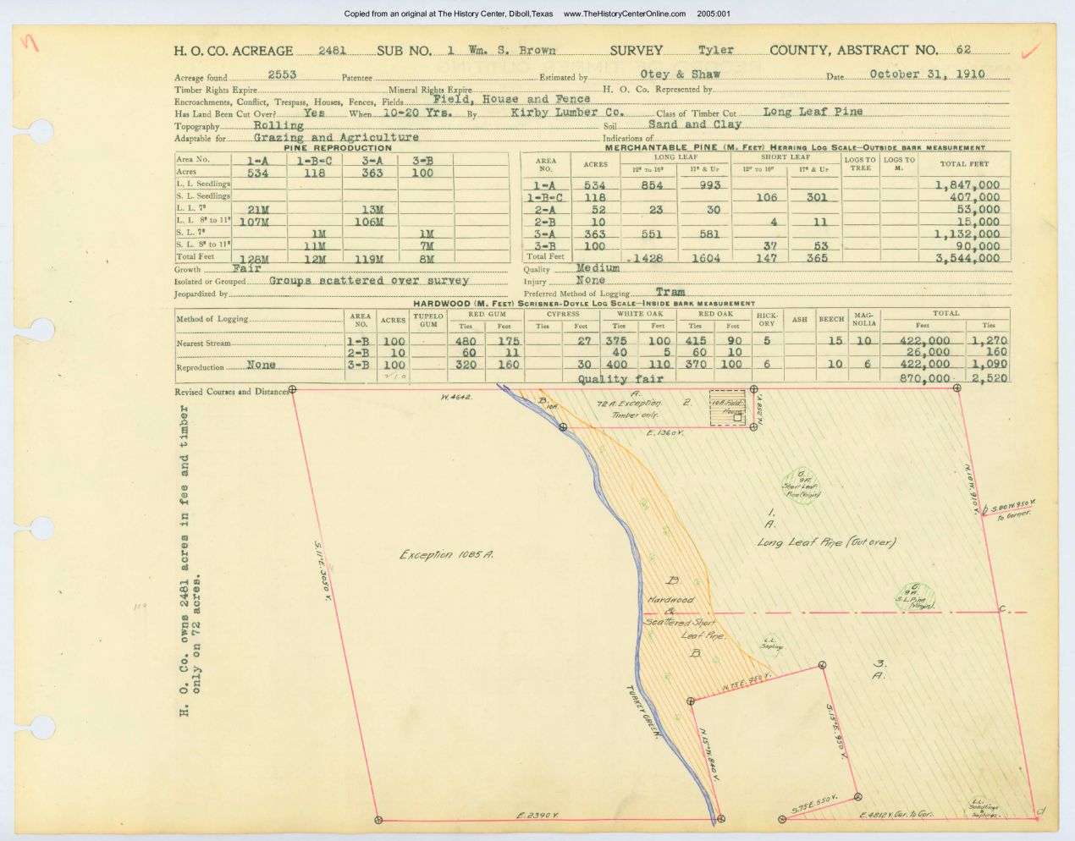Click the corner marker left of E. 2390 V. line

[378, 819]
